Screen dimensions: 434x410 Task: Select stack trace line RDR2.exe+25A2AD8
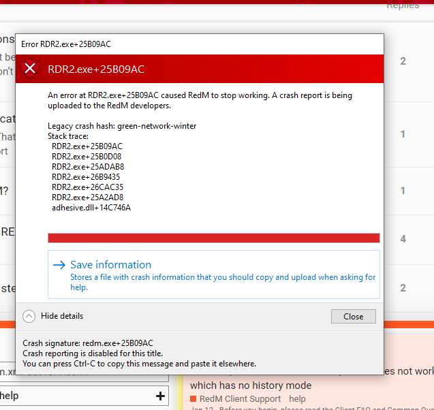[x=87, y=198]
